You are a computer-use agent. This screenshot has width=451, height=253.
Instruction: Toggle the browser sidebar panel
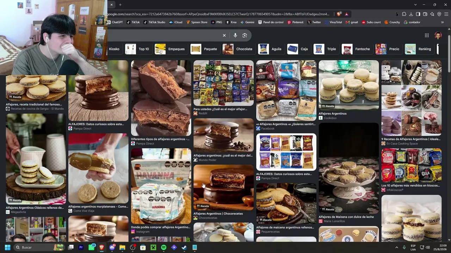pyautogui.click(x=418, y=14)
